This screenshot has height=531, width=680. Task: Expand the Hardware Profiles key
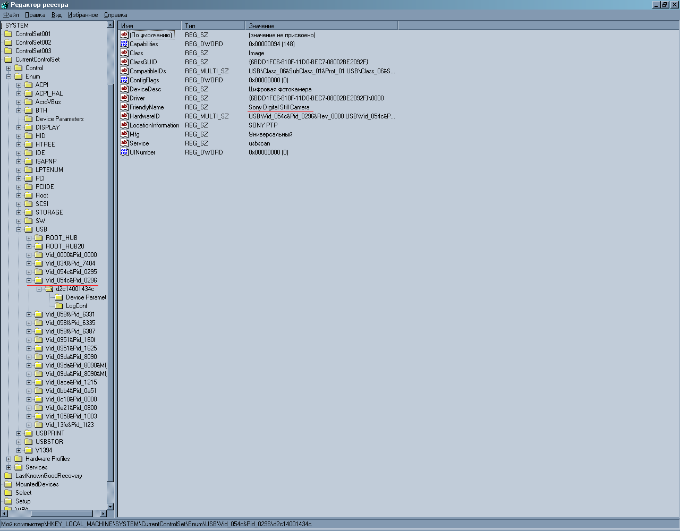(9, 459)
